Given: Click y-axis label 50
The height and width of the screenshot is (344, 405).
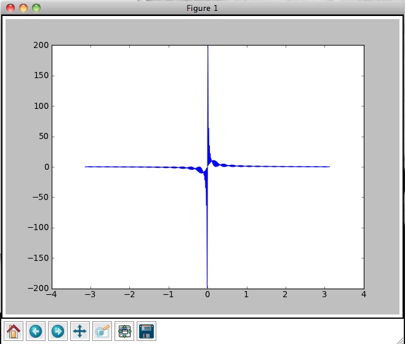Looking at the screenshot, I should [x=44, y=137].
